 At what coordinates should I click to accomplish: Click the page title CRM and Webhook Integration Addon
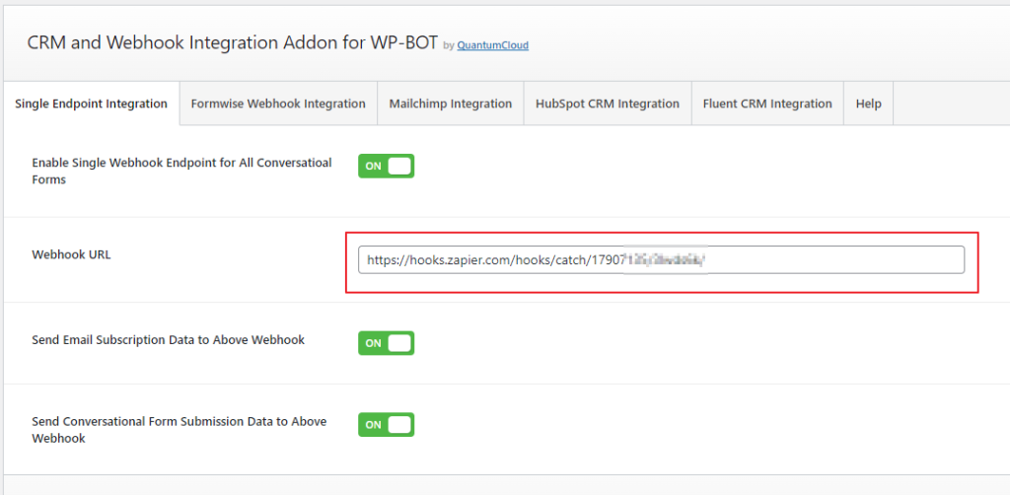[x=233, y=43]
